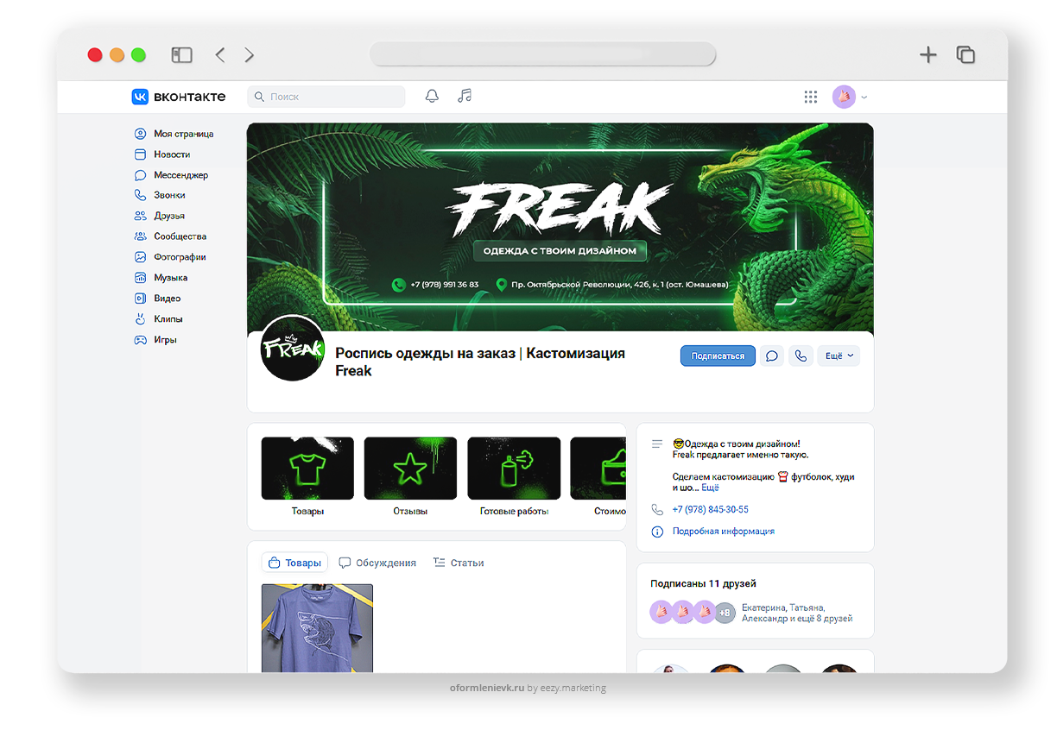Open Мессенджер in the left sidebar
Screen dimensions: 1057x730
[x=180, y=175]
